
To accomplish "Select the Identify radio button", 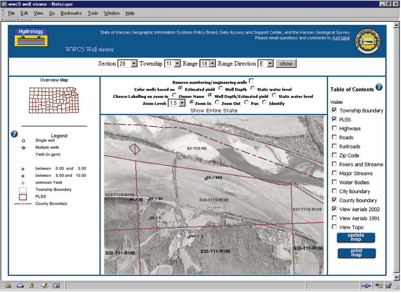I will pos(264,102).
